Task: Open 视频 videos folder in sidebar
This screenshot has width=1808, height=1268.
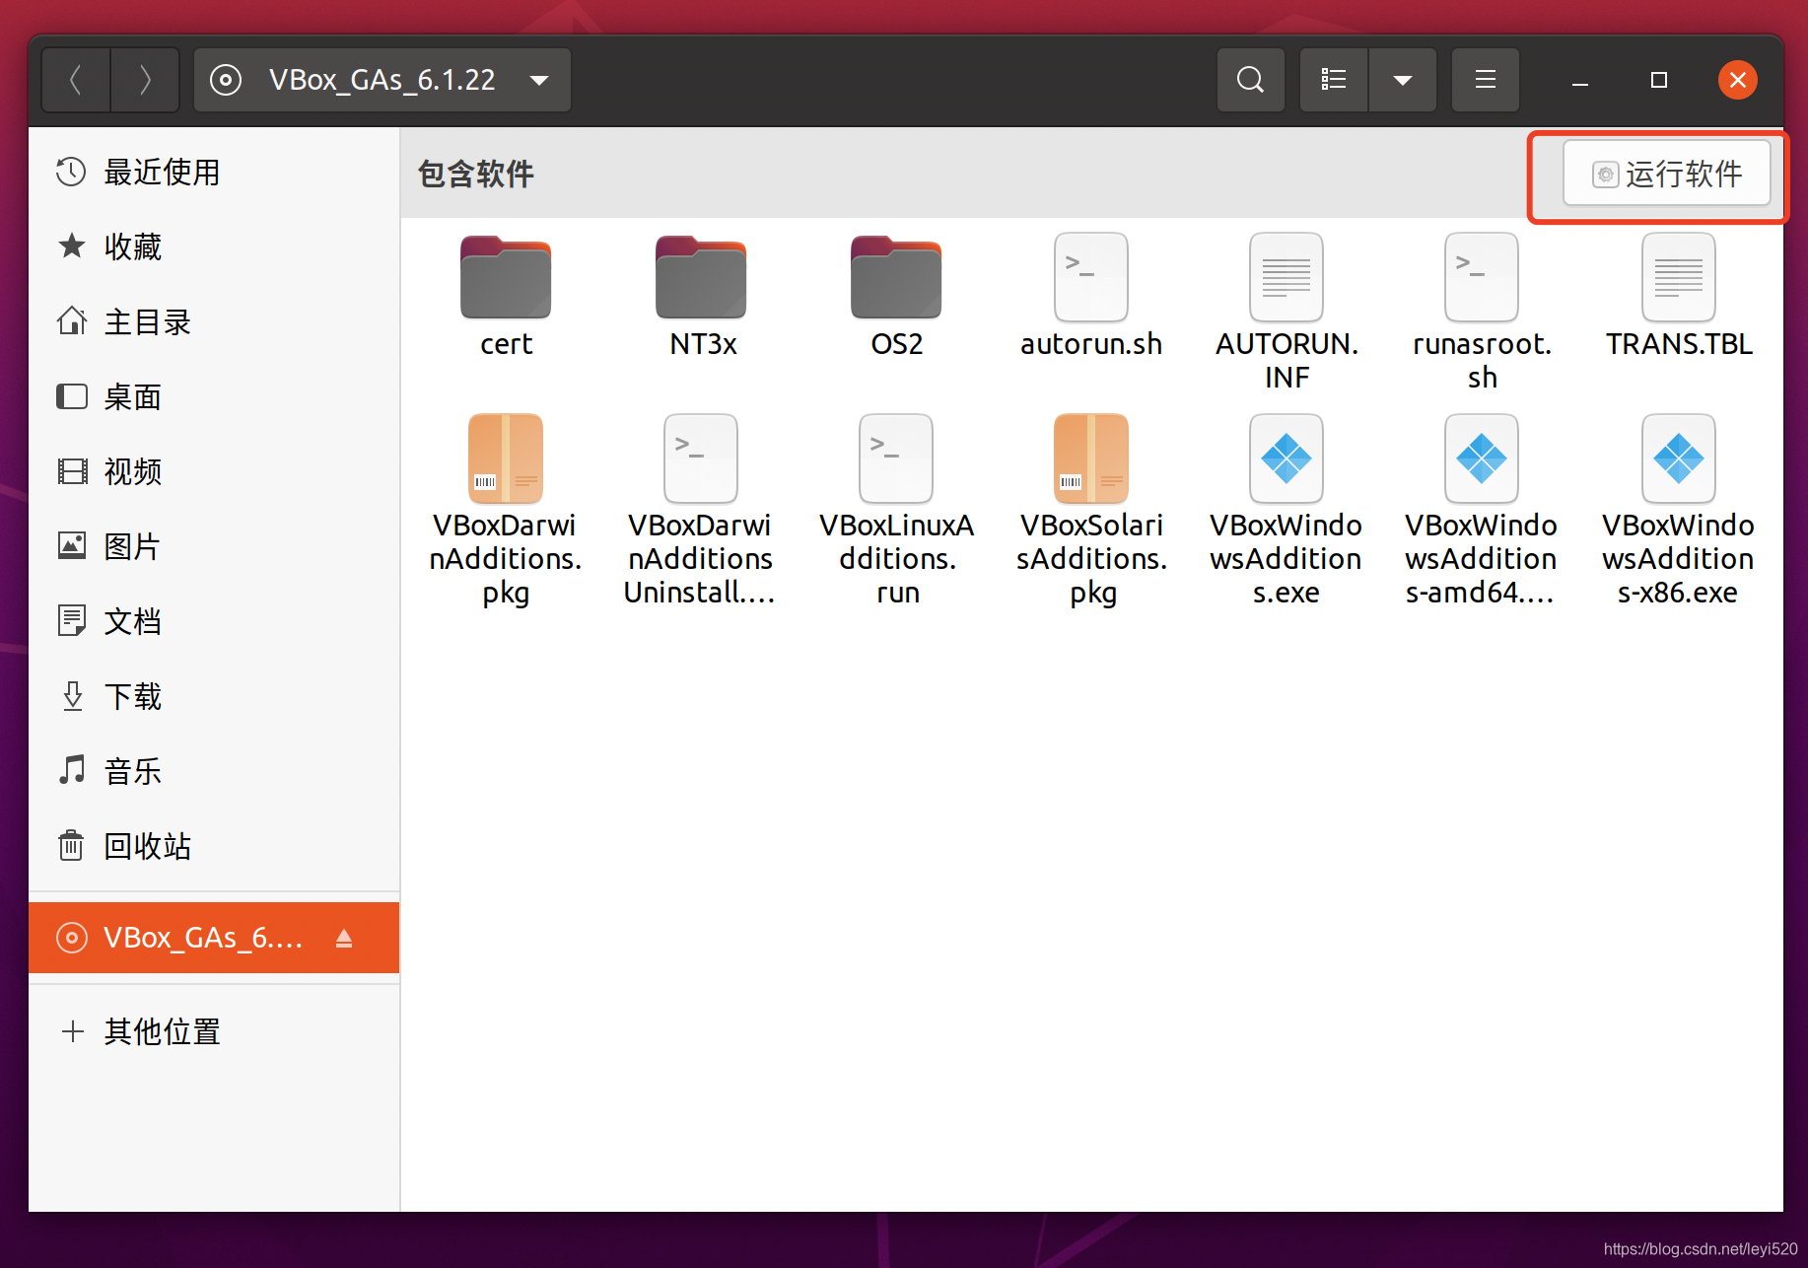Action: click(214, 472)
